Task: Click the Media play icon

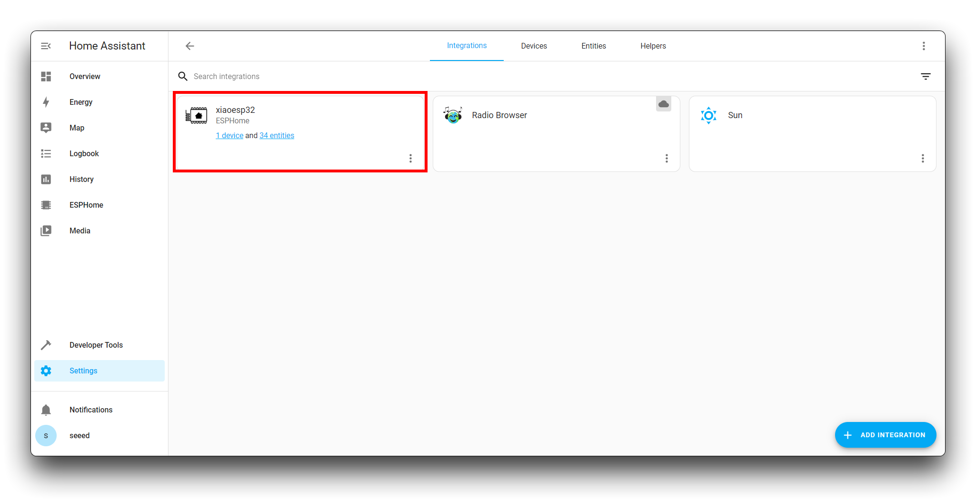Action: click(x=46, y=231)
